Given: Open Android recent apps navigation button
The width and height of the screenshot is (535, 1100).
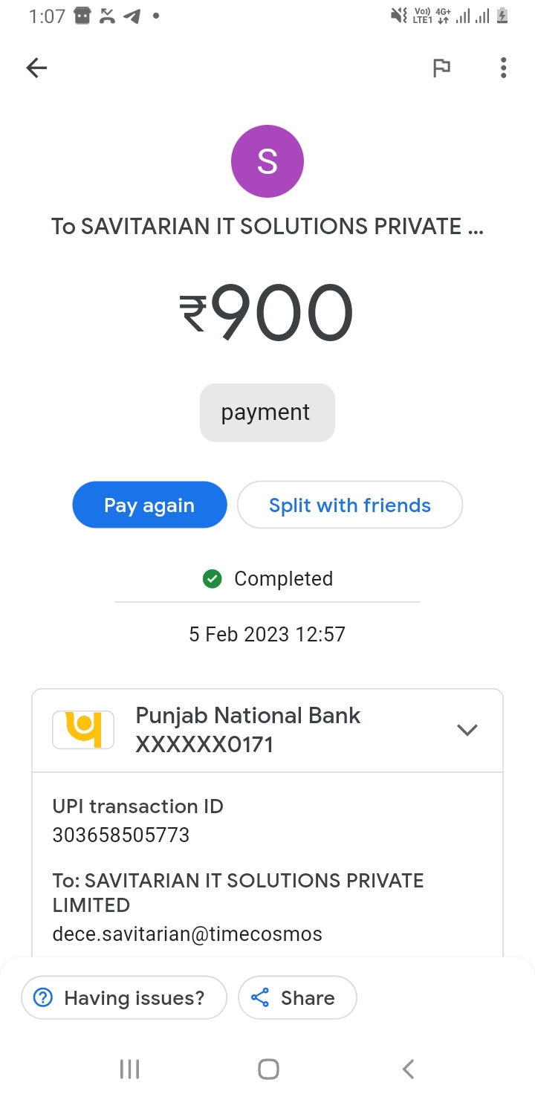Looking at the screenshot, I should point(129,1069).
